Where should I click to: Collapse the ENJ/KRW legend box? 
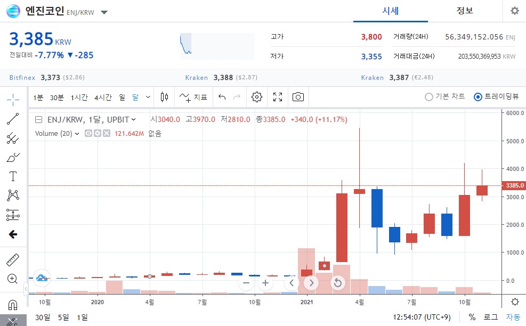point(38,120)
